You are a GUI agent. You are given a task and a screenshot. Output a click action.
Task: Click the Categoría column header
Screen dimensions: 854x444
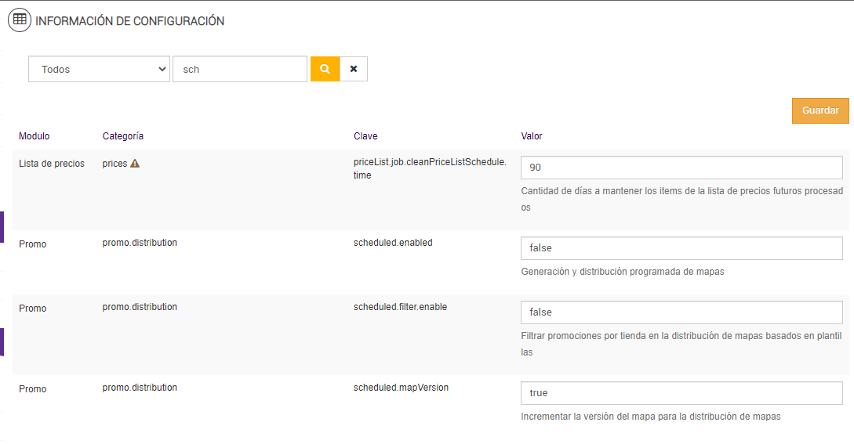point(123,136)
